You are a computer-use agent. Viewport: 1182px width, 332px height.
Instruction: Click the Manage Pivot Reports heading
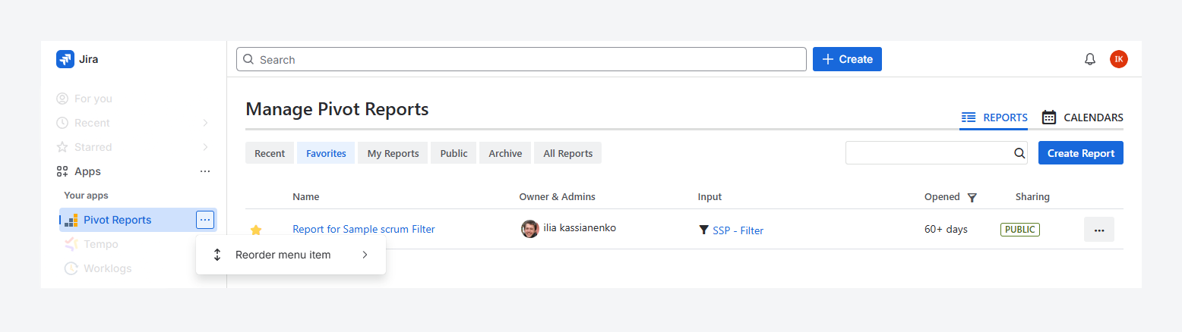tap(337, 109)
